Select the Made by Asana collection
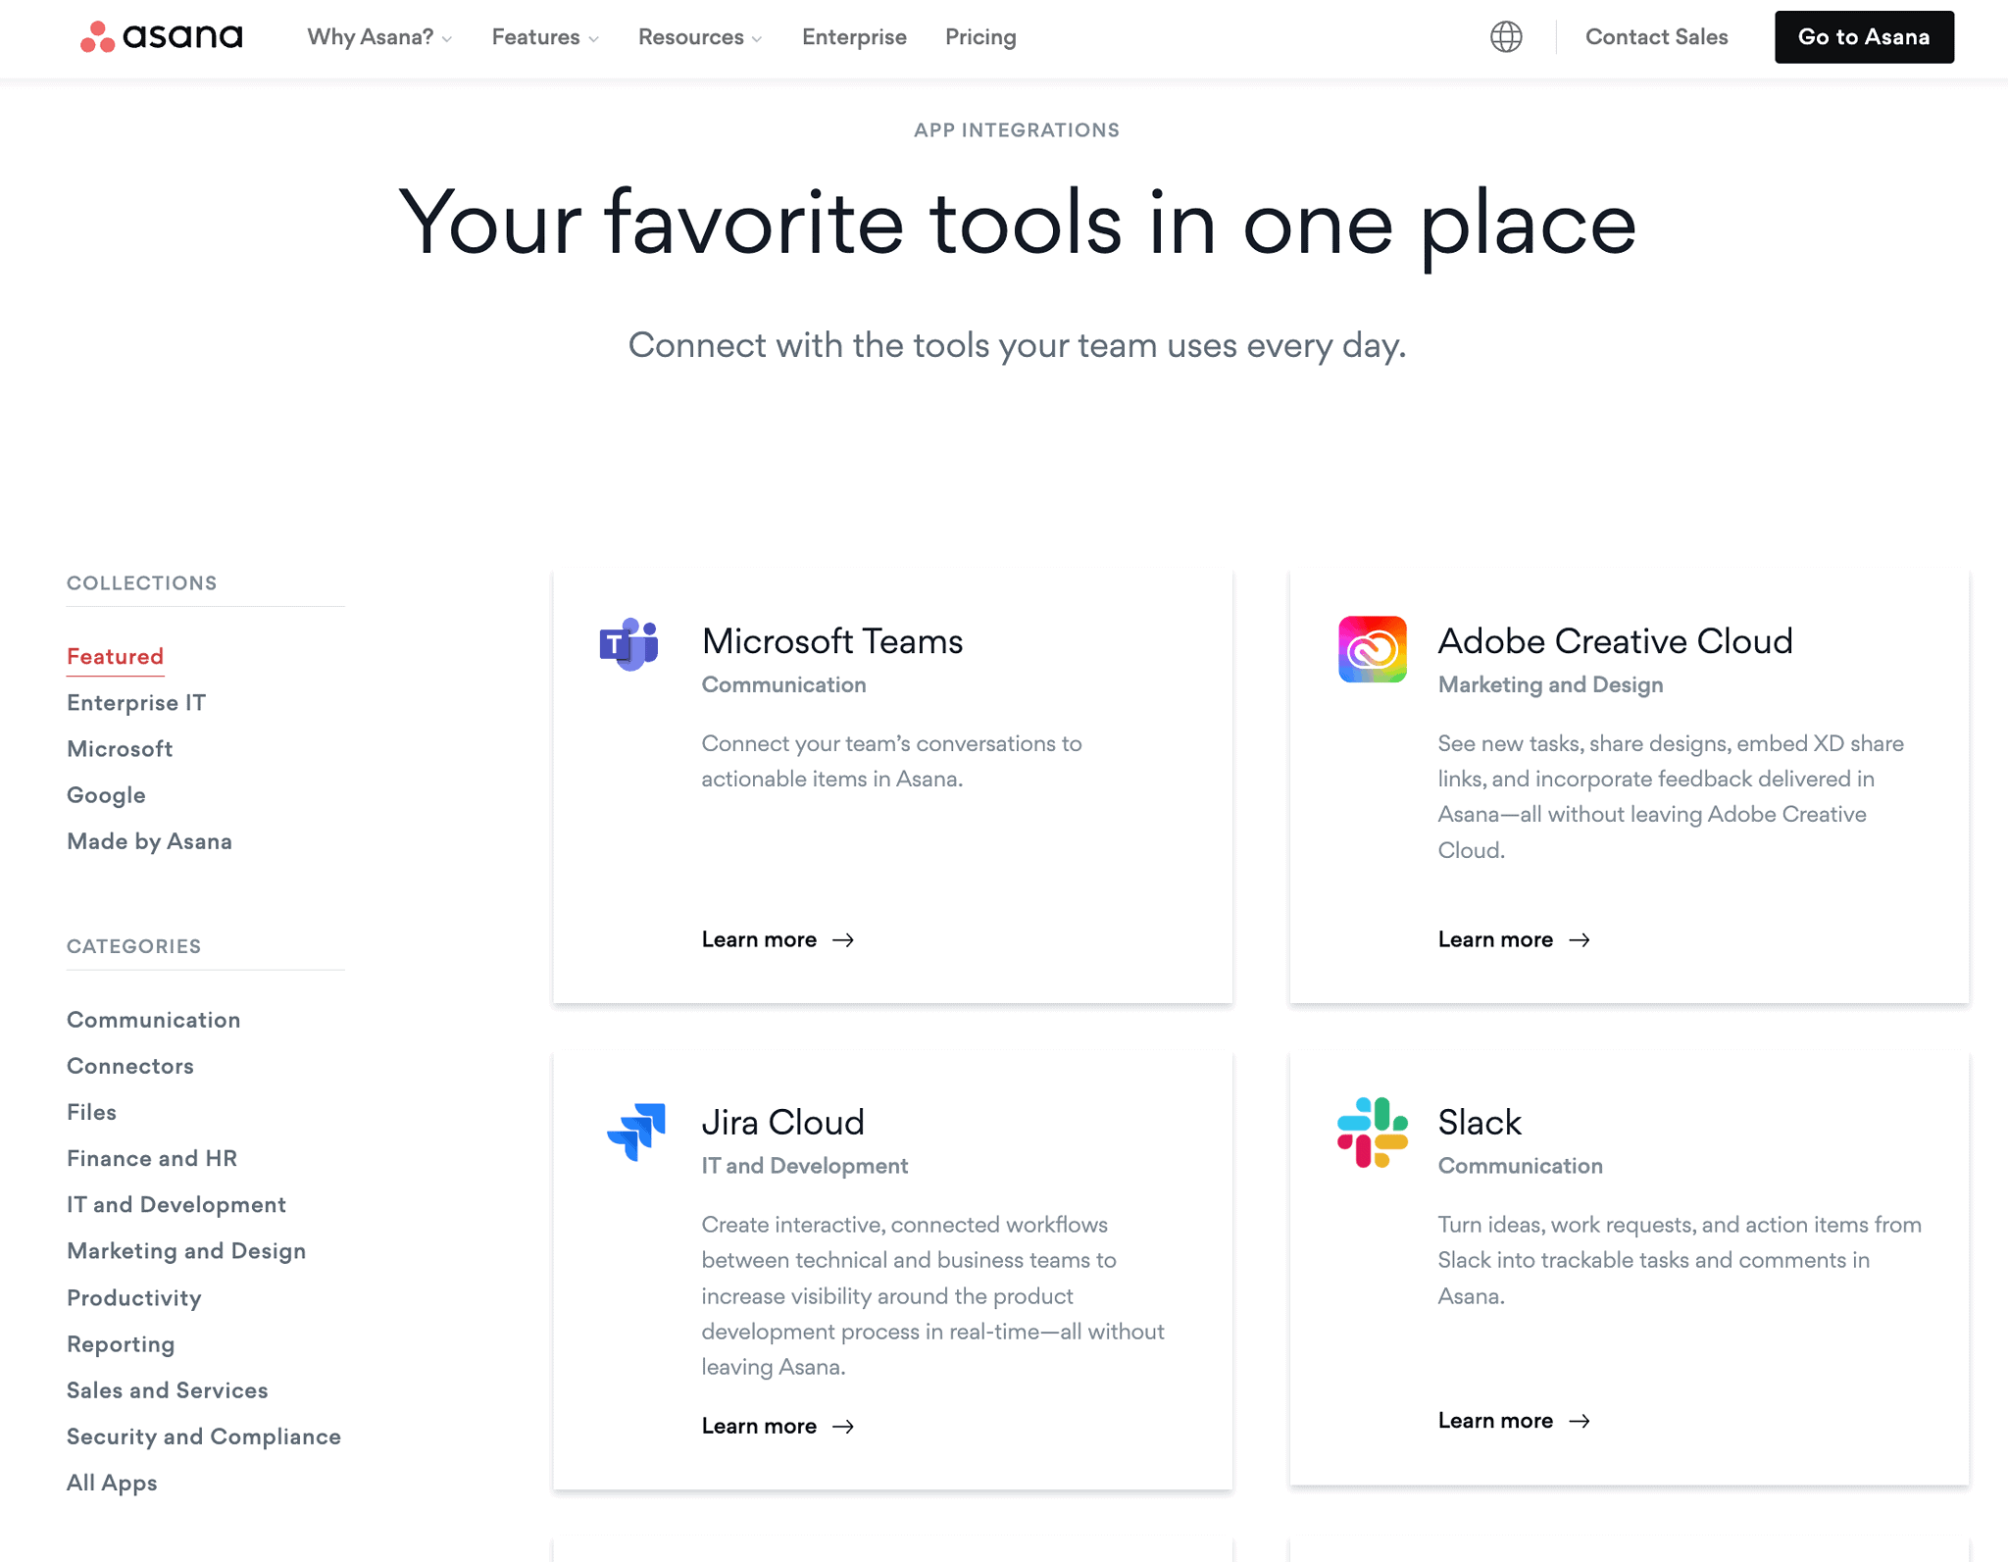 (x=149, y=841)
